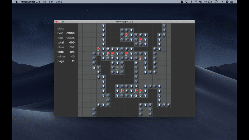249x140 pixels.
Task: Click the 3 cell beside the 2 1 pair's column on left side
Action: click(x=99, y=77)
